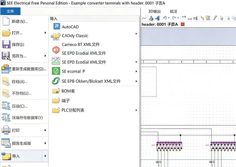
Task: Open the 批注 ribbon tab
Action: [174, 11]
